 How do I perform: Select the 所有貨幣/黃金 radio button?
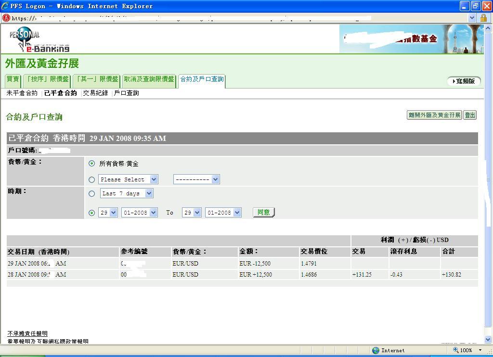coord(91,164)
